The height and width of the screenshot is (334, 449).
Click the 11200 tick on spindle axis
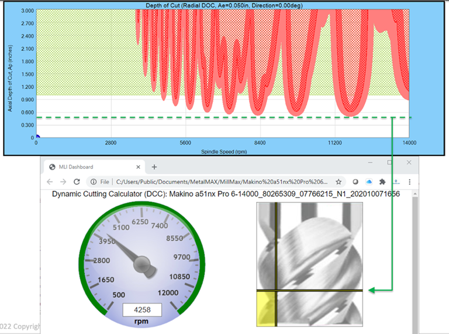pyautogui.click(x=335, y=143)
